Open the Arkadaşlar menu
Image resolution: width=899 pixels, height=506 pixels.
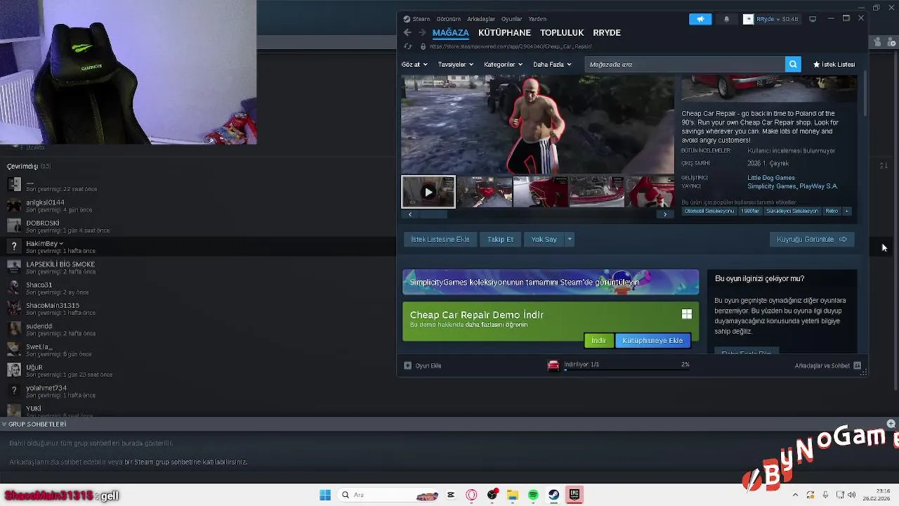481,19
